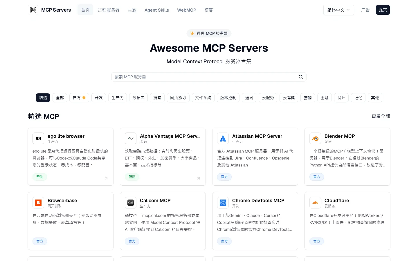Click the 查看全部 link
The width and height of the screenshot is (418, 261).
point(381,116)
